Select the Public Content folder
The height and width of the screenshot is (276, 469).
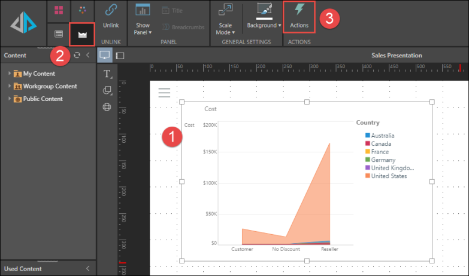coord(42,99)
